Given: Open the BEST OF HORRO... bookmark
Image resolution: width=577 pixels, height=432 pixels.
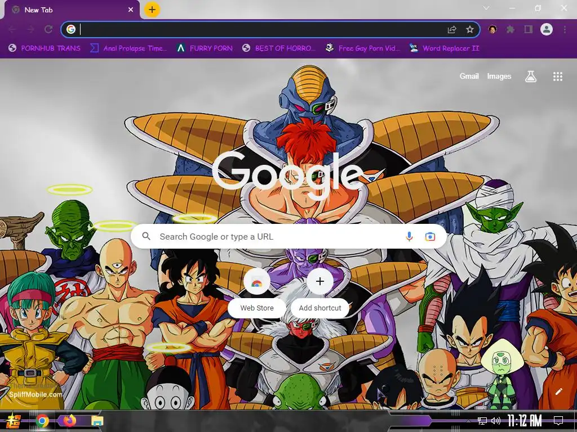Looking at the screenshot, I should pos(279,48).
